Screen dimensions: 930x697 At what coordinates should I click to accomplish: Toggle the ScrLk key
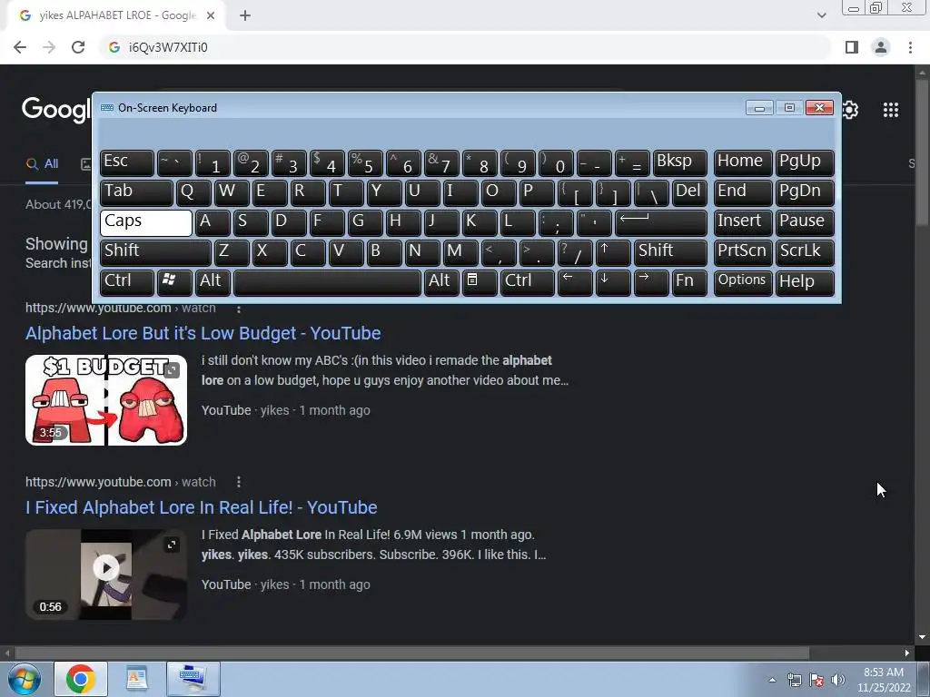coord(805,252)
